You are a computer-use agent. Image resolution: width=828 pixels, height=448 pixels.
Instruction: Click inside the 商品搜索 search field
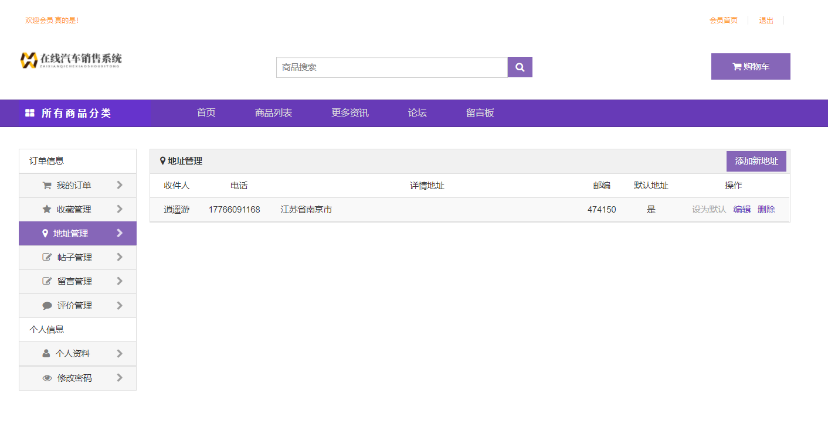[392, 67]
